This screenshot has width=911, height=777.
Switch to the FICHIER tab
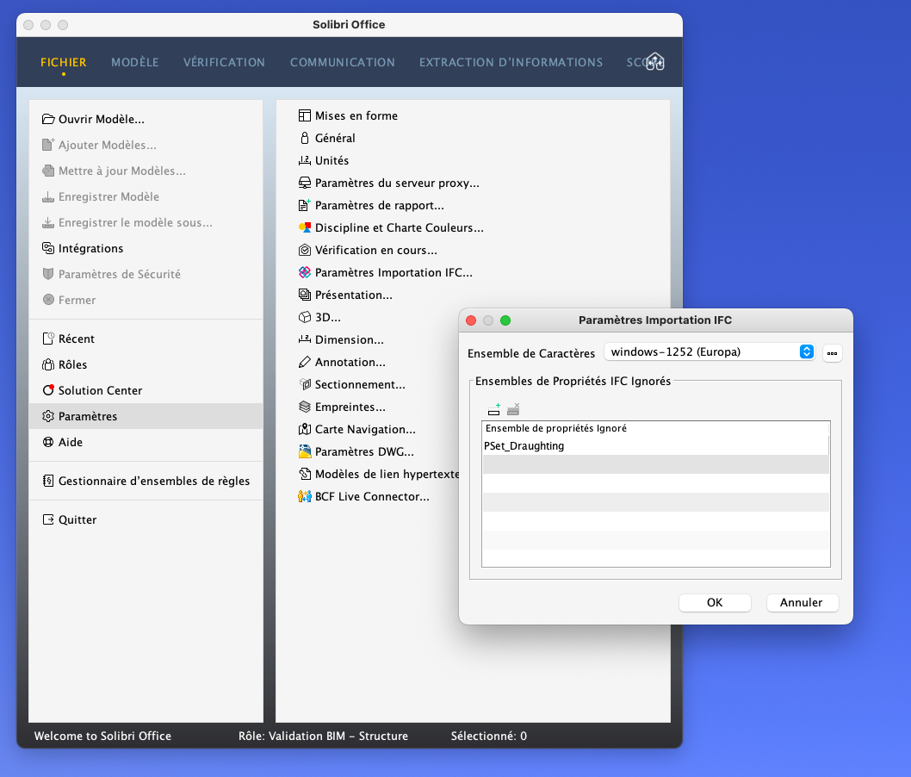click(64, 62)
